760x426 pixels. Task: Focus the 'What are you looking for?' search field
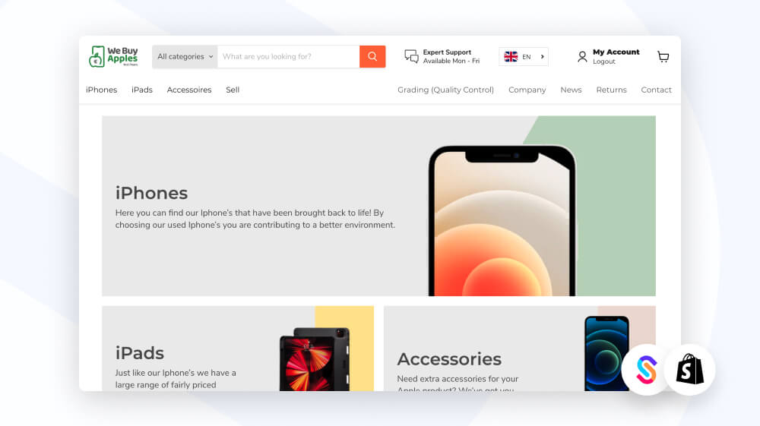click(x=288, y=57)
